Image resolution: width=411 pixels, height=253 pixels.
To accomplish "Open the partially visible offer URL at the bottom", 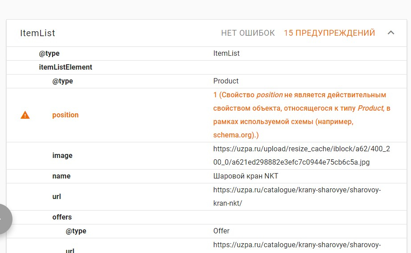I will coord(297,245).
